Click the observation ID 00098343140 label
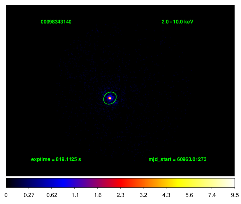The width and height of the screenshot is (241, 204). (x=56, y=22)
